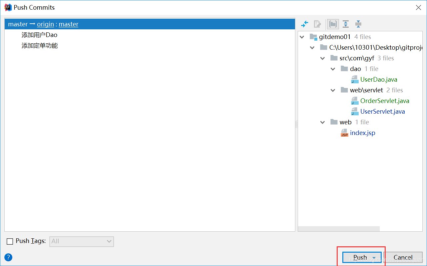The width and height of the screenshot is (427, 266).
Task: Click the '3 files' count text
Action: pos(386,58)
